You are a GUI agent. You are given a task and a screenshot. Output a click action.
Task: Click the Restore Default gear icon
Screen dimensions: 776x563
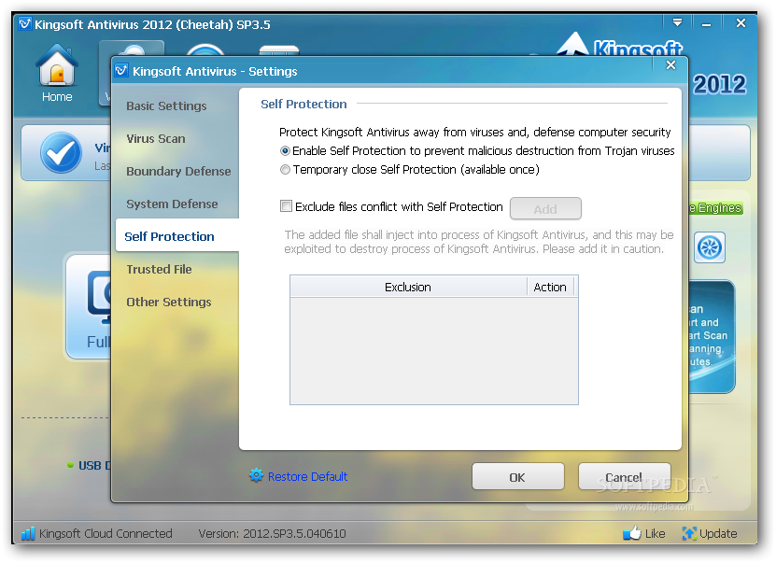pos(257,476)
